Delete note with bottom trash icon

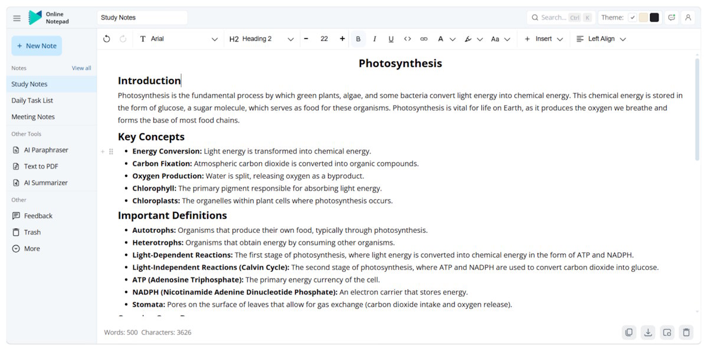686,332
